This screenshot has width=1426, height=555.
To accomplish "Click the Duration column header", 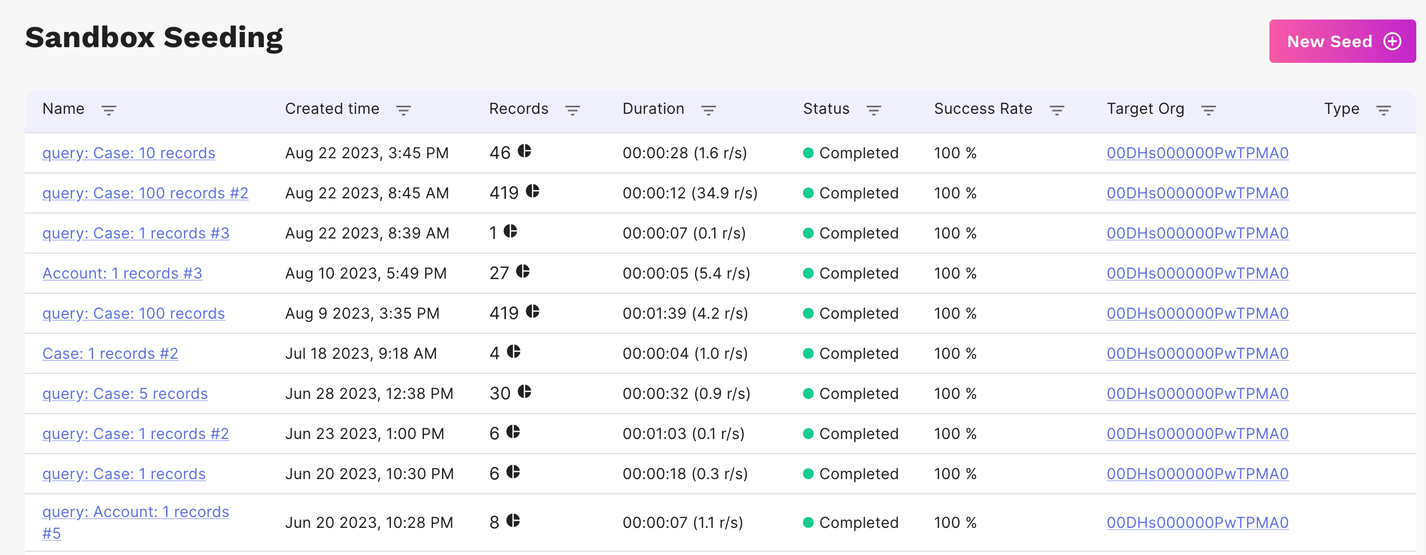I will pos(653,109).
